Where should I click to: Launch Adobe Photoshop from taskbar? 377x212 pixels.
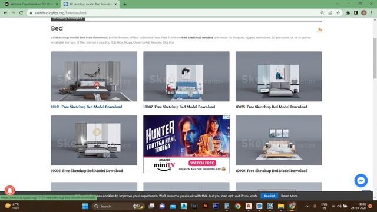(x=216, y=206)
